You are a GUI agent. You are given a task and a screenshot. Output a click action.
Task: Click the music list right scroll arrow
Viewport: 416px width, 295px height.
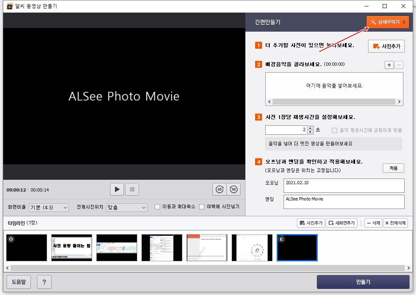tap(399, 102)
